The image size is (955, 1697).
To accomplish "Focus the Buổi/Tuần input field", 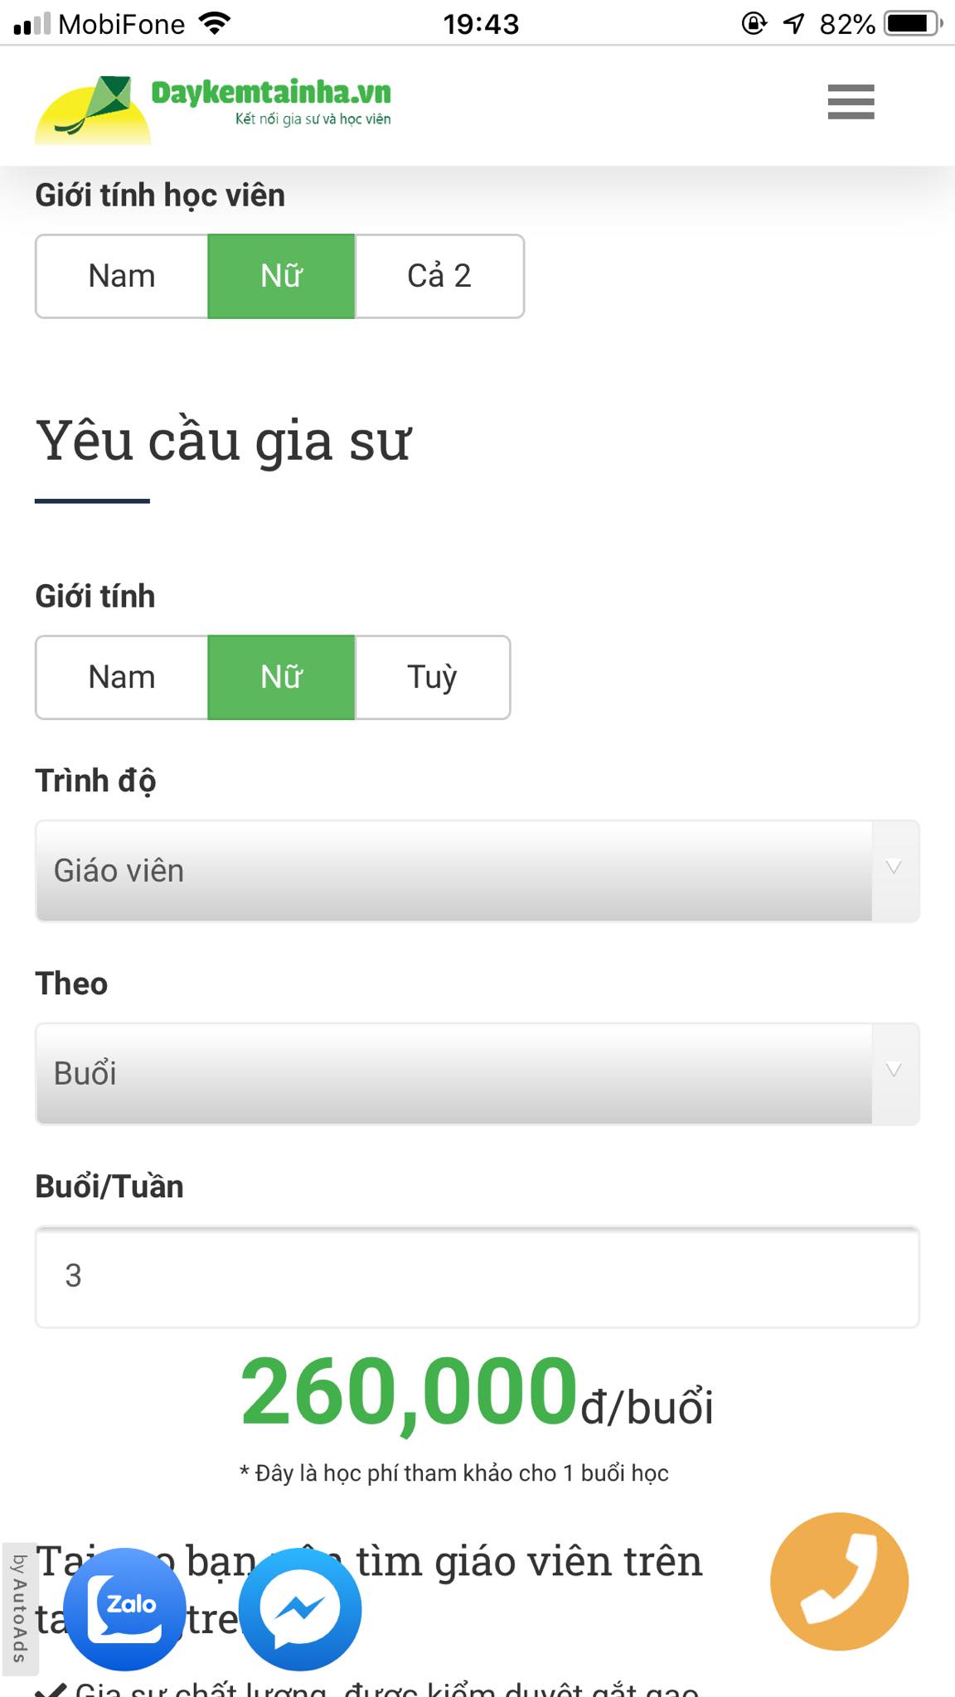I will click(477, 1276).
